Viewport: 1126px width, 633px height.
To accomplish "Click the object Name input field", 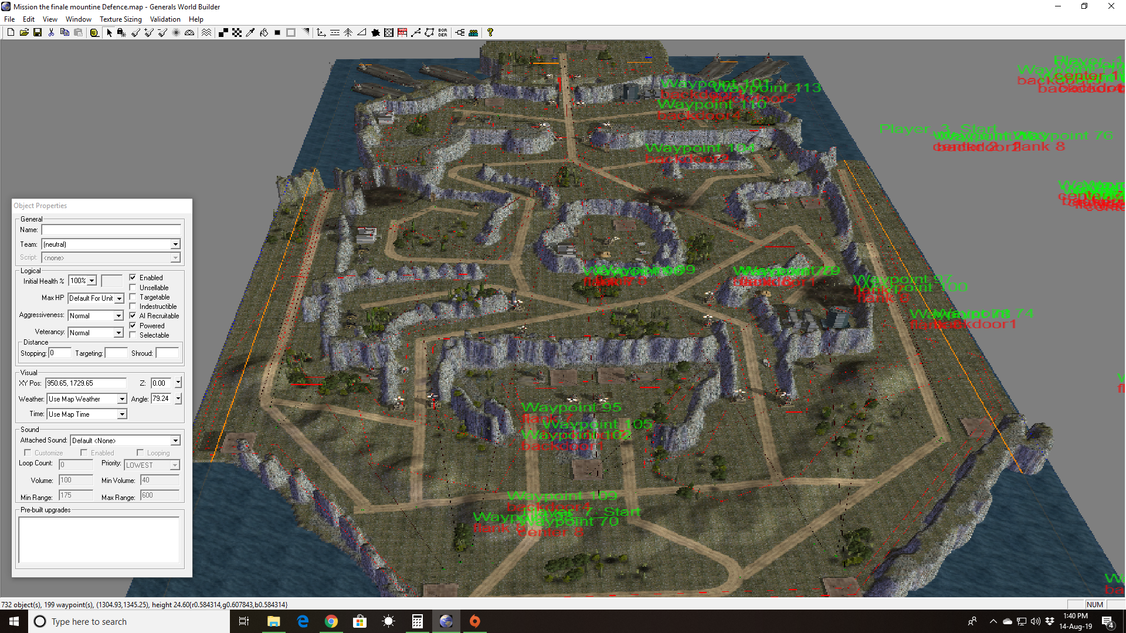I will tap(111, 230).
